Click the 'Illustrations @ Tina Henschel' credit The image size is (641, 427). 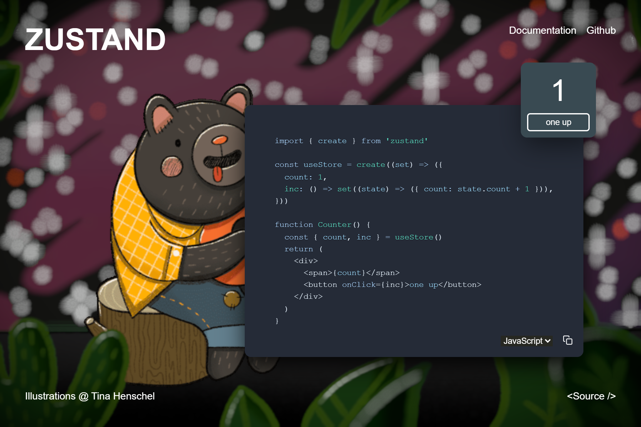tap(90, 396)
